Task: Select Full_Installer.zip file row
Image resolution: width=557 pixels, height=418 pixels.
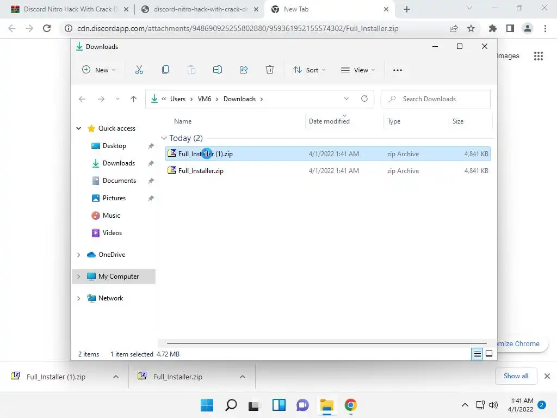Action: point(328,171)
